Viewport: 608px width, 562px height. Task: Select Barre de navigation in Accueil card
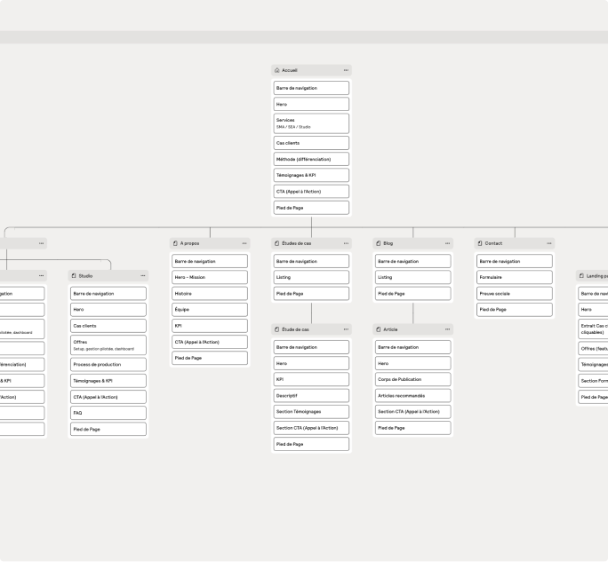pyautogui.click(x=311, y=88)
